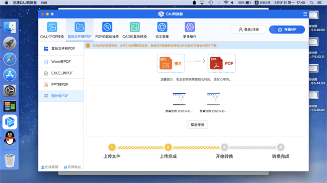This screenshot has width=327, height=183.
Task: Select PPT转PDF in the sidebar
Action: (61, 84)
